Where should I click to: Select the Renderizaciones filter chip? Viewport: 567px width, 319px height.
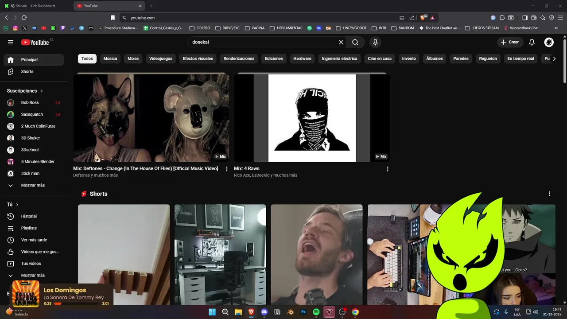pos(239,58)
